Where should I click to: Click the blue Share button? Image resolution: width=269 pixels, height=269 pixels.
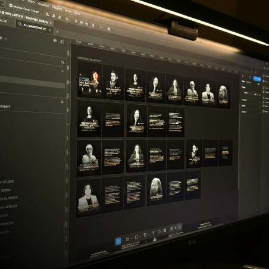point(257,79)
